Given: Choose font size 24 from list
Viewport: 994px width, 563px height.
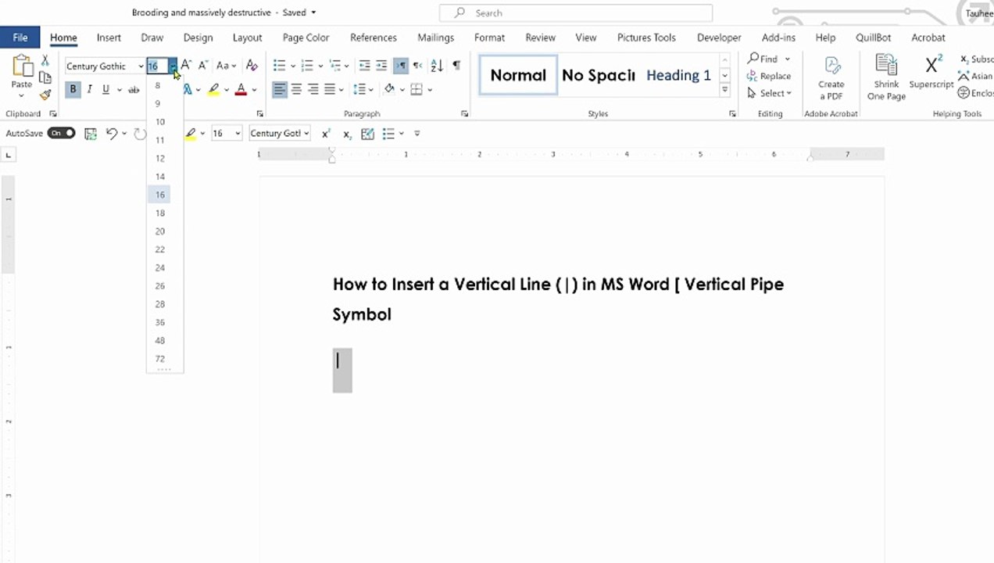Looking at the screenshot, I should pyautogui.click(x=159, y=267).
